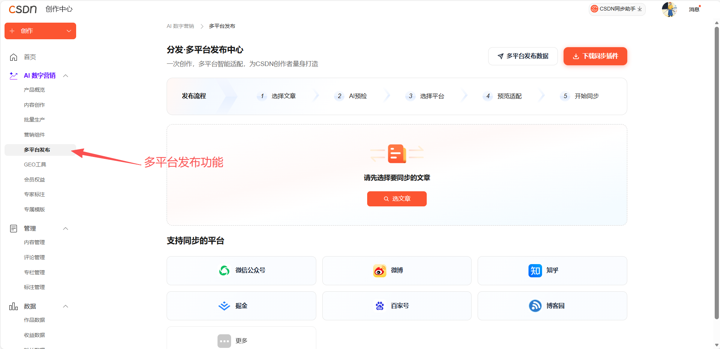This screenshot has height=349, width=720.
Task: Collapse the AI 数字营销 section
Action: tap(66, 76)
